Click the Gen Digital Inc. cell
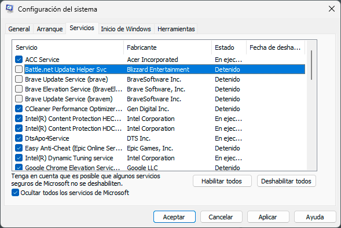 pyautogui.click(x=148, y=109)
